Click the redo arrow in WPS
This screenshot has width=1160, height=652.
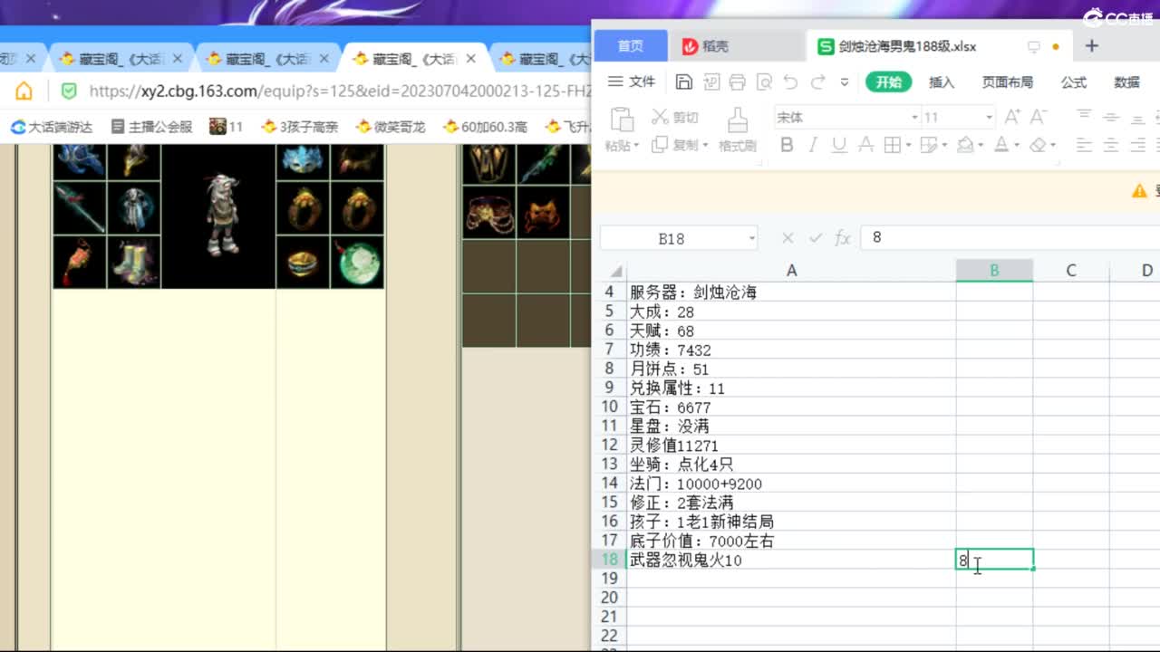coord(817,82)
